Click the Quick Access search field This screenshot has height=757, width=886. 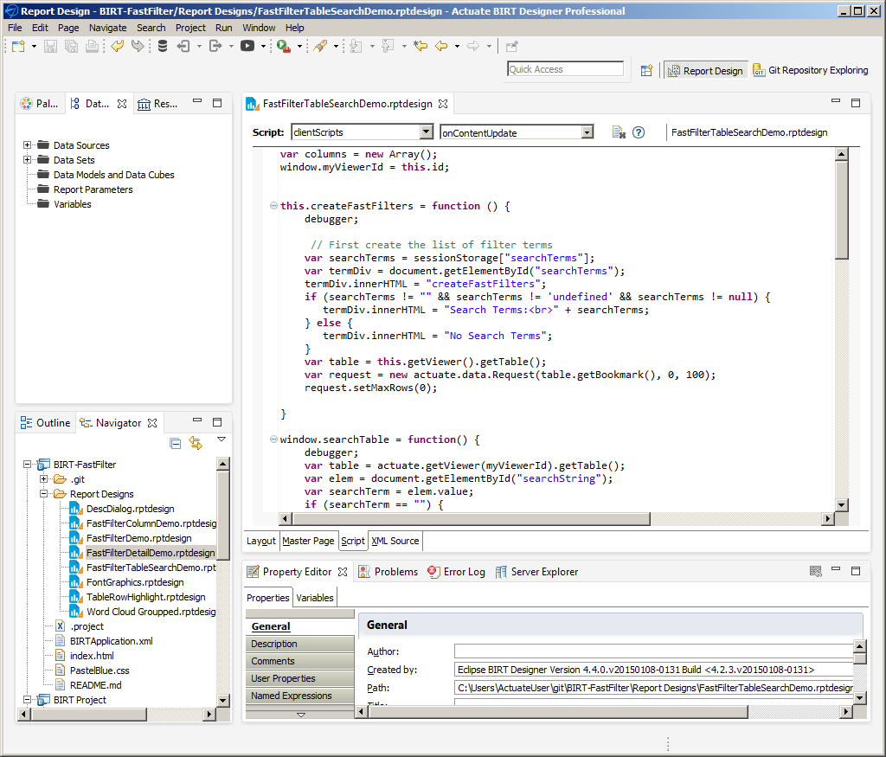pos(565,69)
